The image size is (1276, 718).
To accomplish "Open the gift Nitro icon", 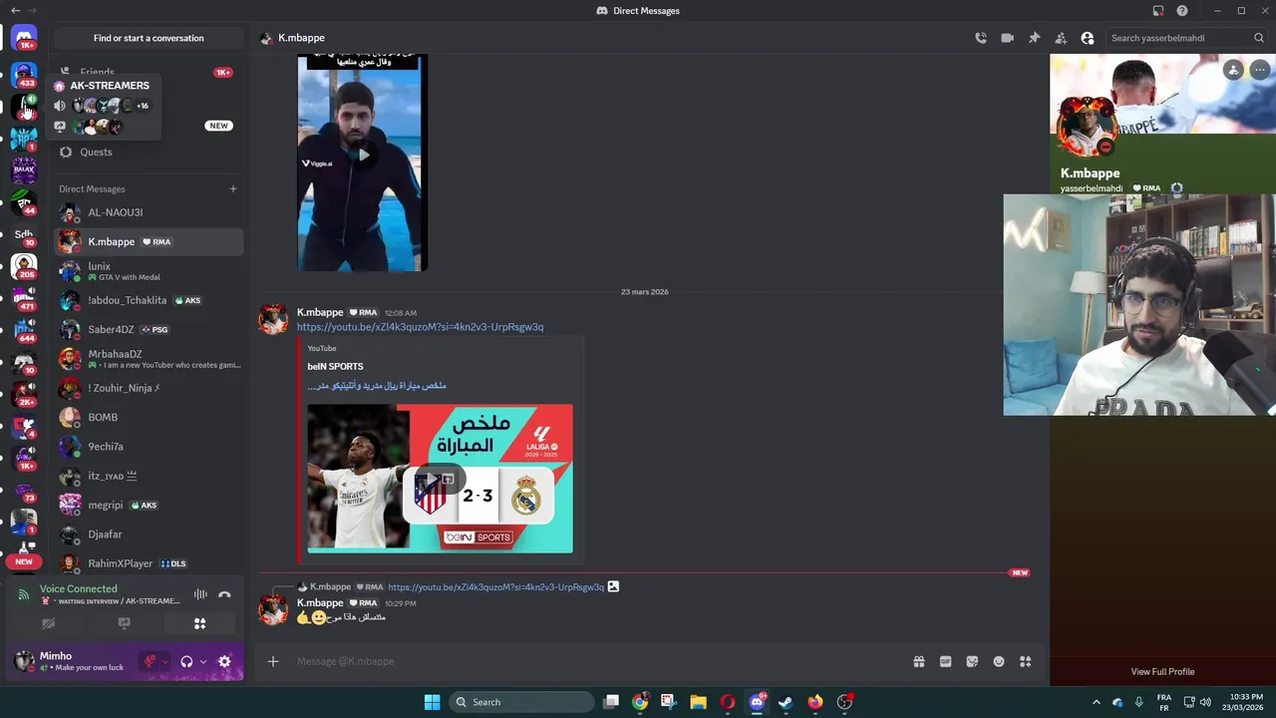I will (919, 661).
